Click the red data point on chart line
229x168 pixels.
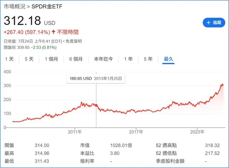pyautogui.click(x=96, y=105)
